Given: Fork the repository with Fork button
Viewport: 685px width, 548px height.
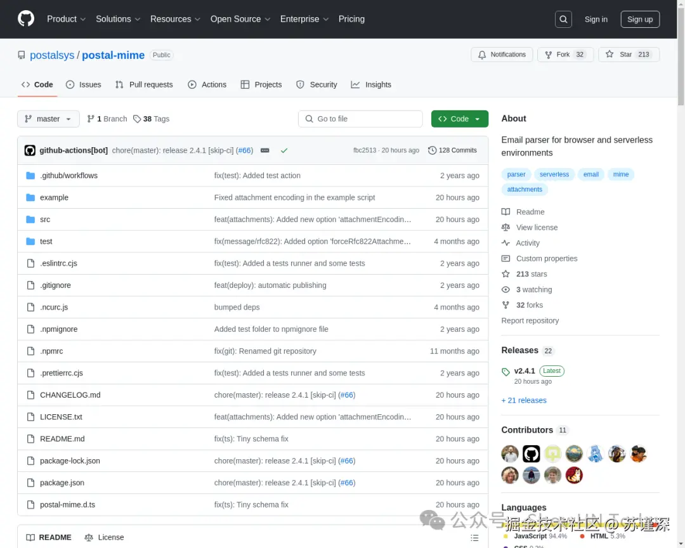Looking at the screenshot, I should coord(565,55).
